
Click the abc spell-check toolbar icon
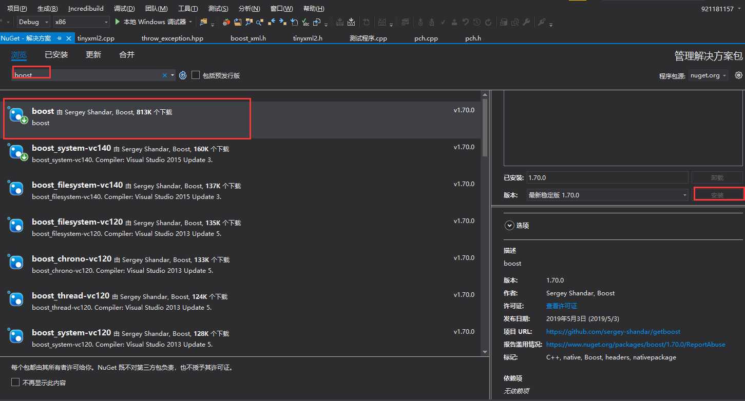coord(305,22)
